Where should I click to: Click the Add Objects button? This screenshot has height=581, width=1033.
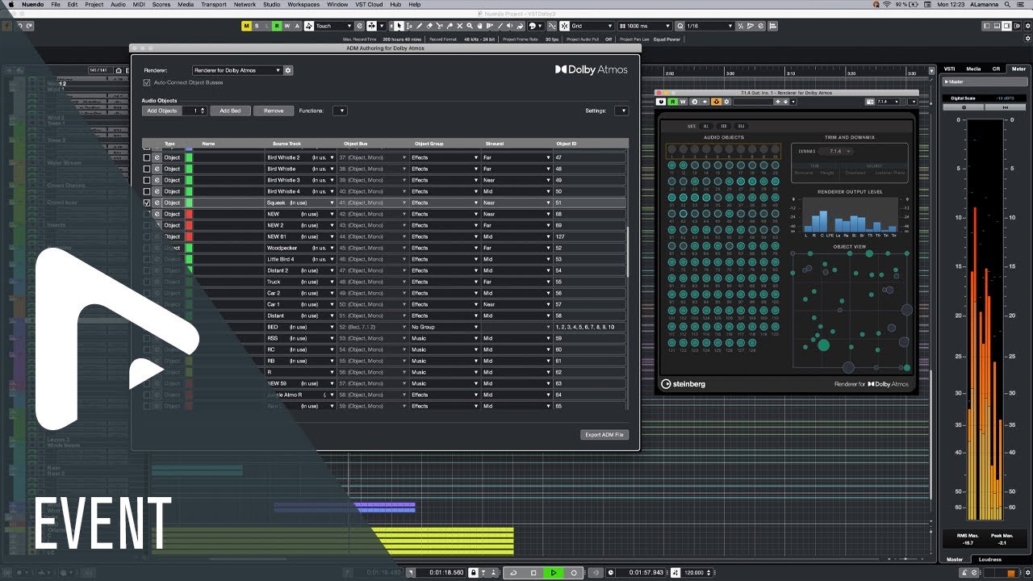(x=161, y=111)
